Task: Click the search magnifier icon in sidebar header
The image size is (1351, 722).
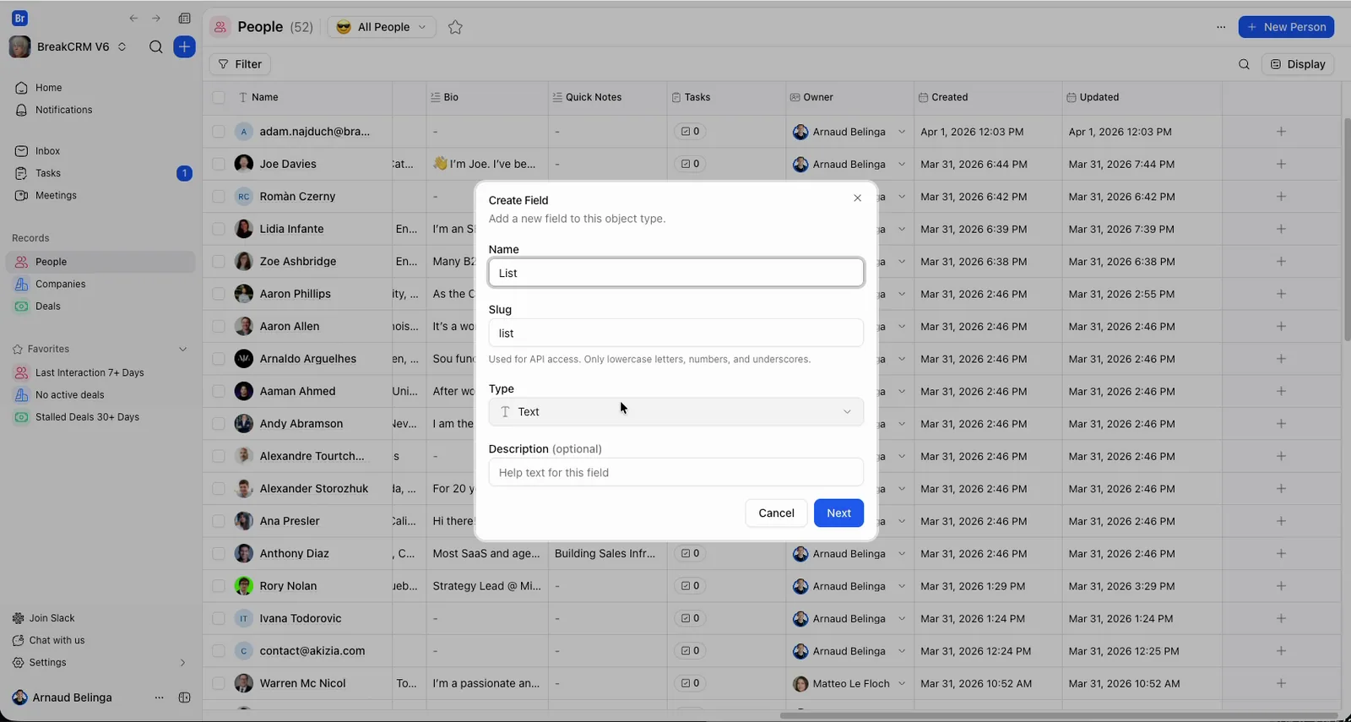Action: coord(155,47)
